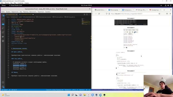
Task: Open the VS Code Справка menu
Action: (x=48, y=12)
